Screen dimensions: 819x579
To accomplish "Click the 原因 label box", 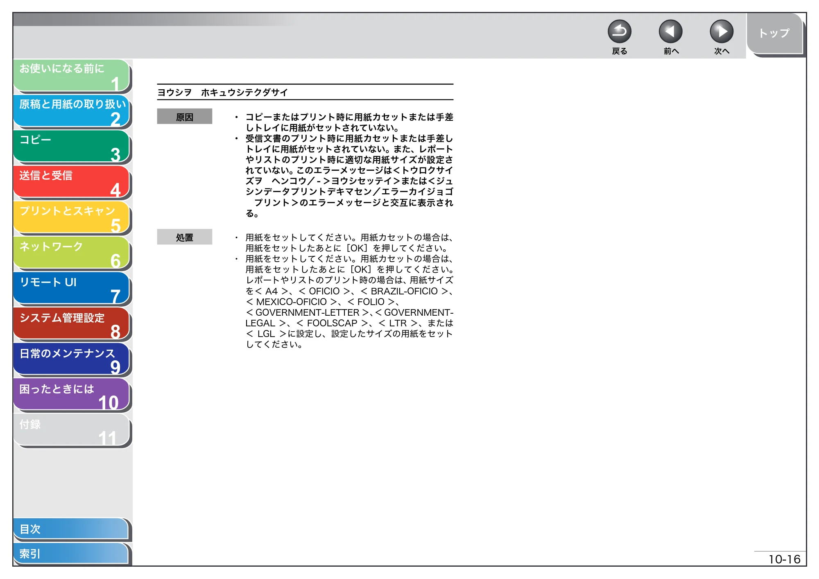I will pos(185,117).
